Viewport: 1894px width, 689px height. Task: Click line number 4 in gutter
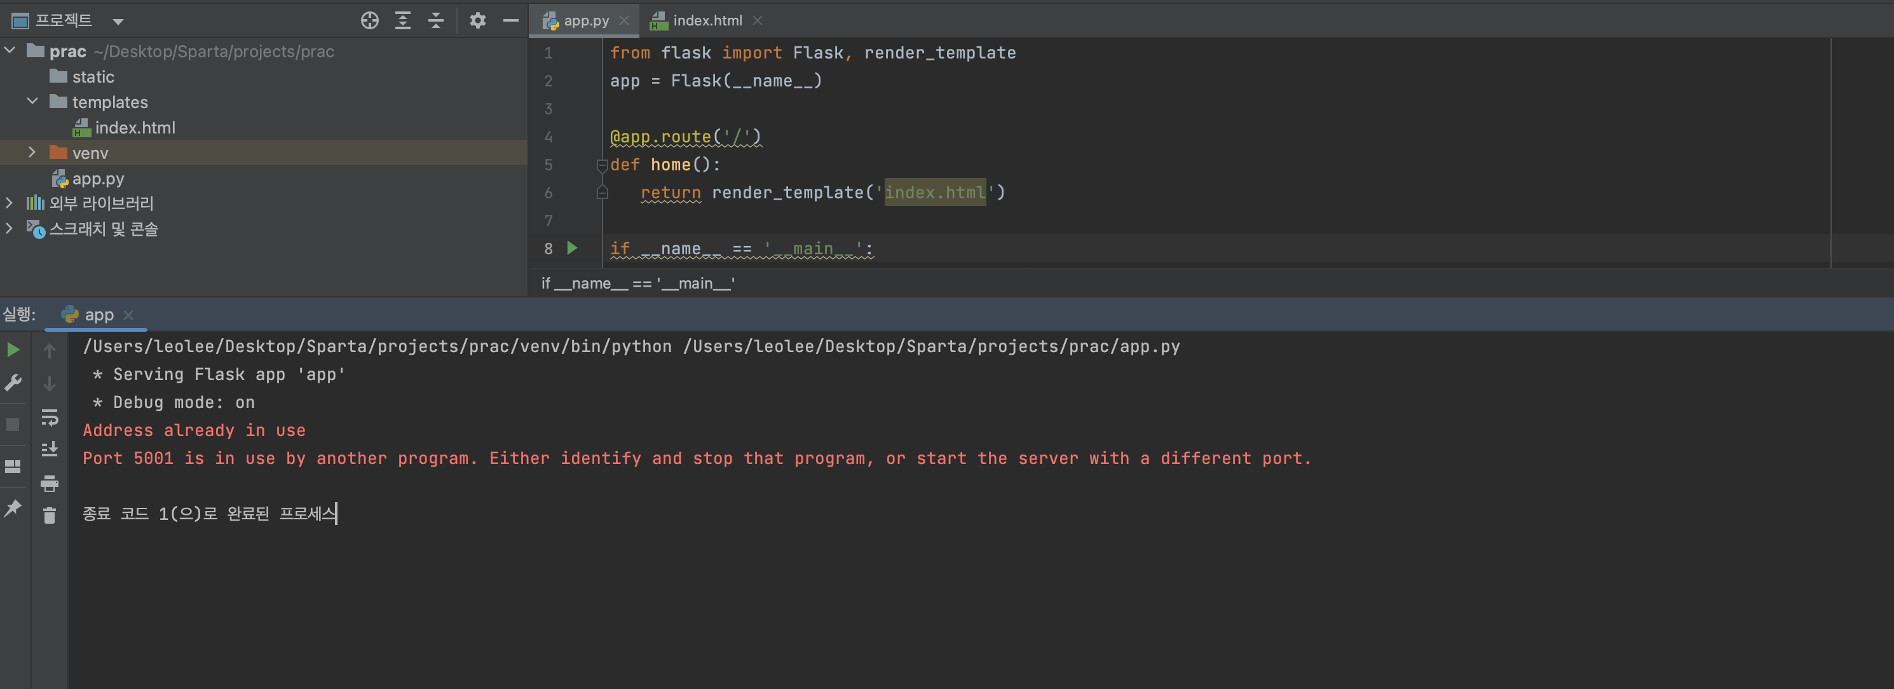click(548, 137)
